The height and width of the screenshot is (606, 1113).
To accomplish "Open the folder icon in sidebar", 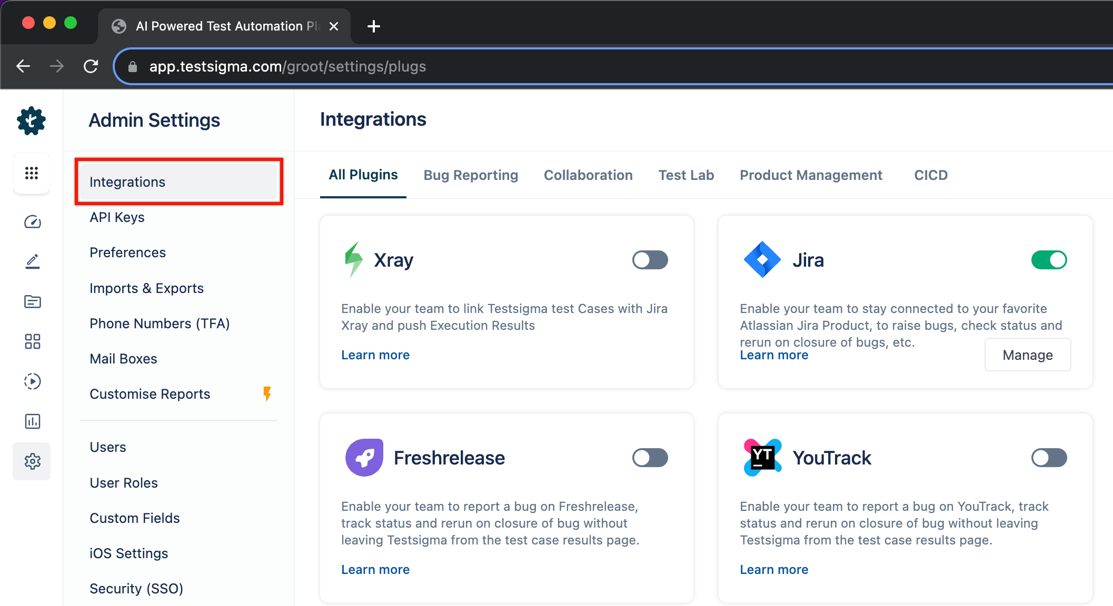I will (32, 301).
